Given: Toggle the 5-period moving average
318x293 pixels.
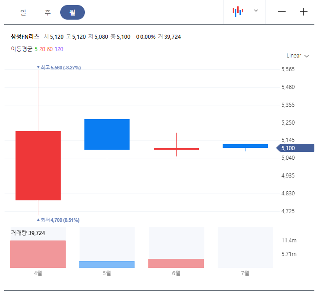Looking at the screenshot, I should tap(36, 49).
